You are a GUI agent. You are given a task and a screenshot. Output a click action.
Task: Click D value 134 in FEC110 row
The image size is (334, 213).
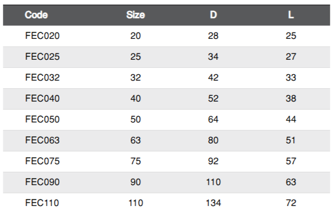pyautogui.click(x=213, y=203)
